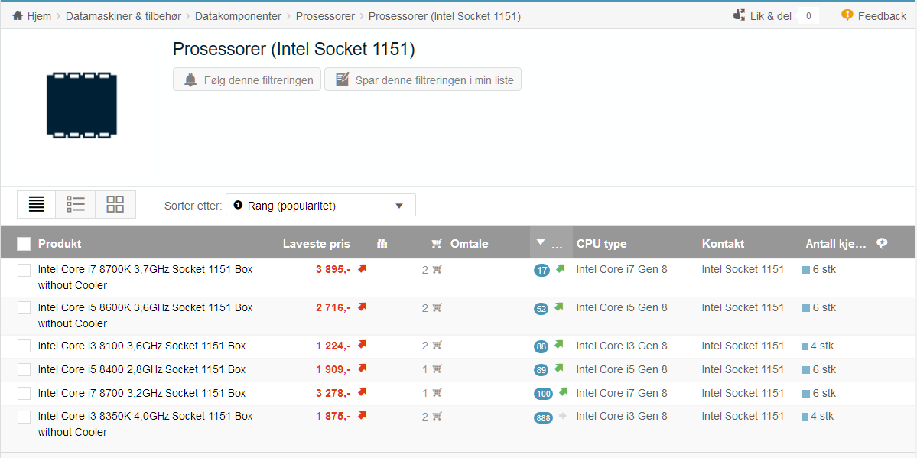Switch to compact list view icon
Screen dimensions: 917x458
pos(37,204)
